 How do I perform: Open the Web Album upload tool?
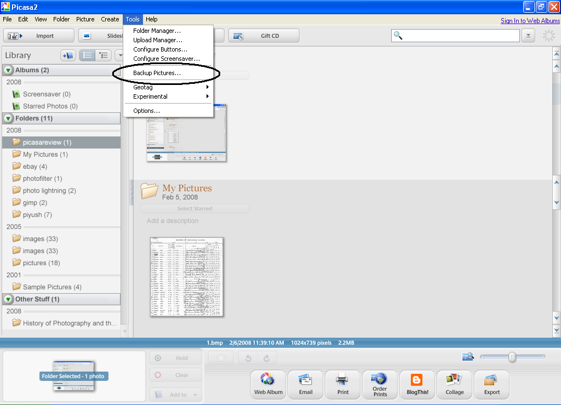tap(268, 384)
